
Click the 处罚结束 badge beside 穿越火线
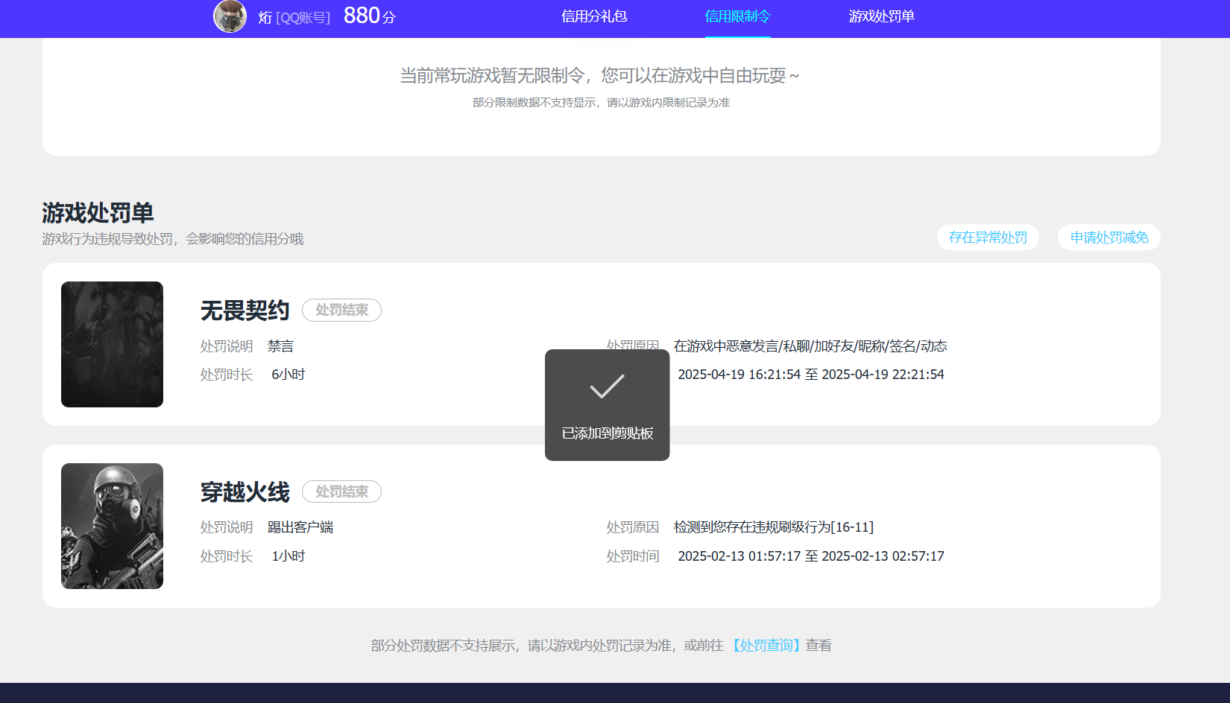[x=341, y=492]
